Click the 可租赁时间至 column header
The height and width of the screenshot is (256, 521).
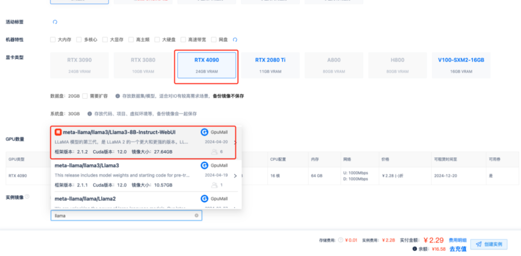click(446, 159)
